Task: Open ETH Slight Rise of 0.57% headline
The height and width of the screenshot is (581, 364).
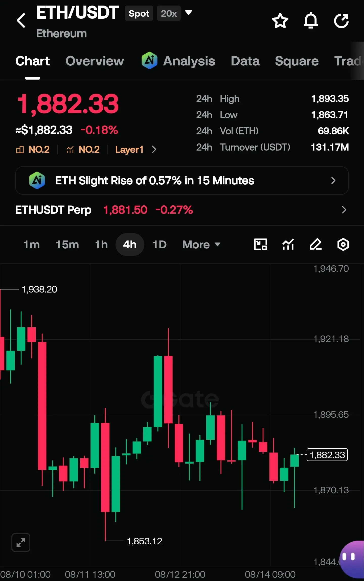Action: click(x=155, y=180)
